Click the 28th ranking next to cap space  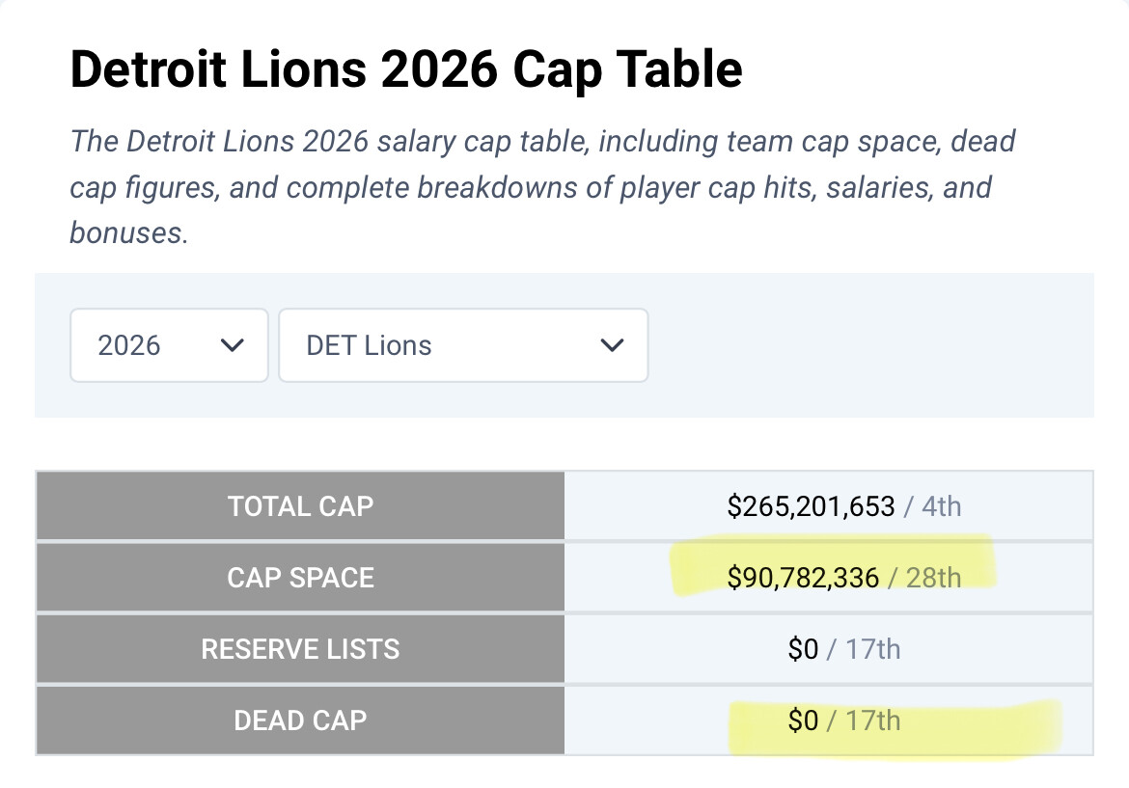click(933, 578)
